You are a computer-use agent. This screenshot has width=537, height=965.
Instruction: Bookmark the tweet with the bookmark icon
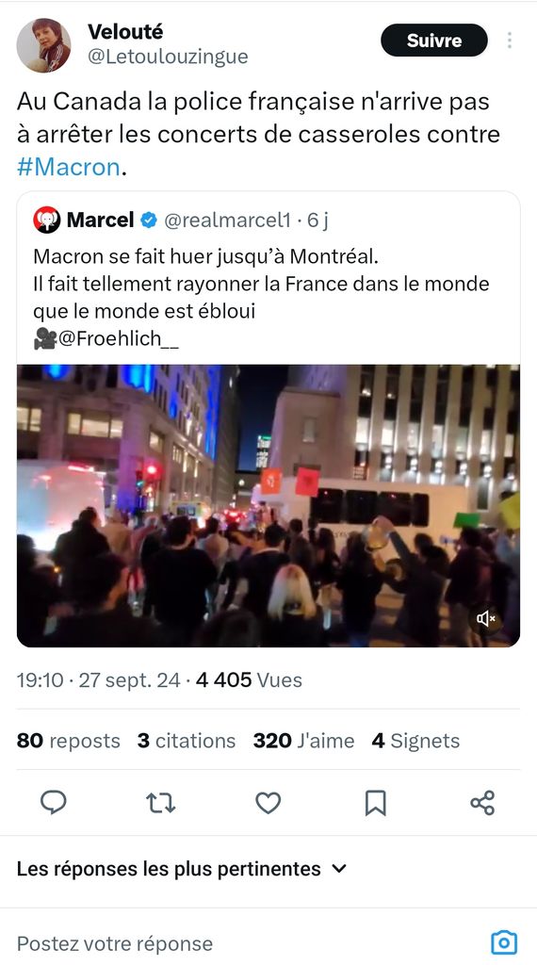[375, 803]
